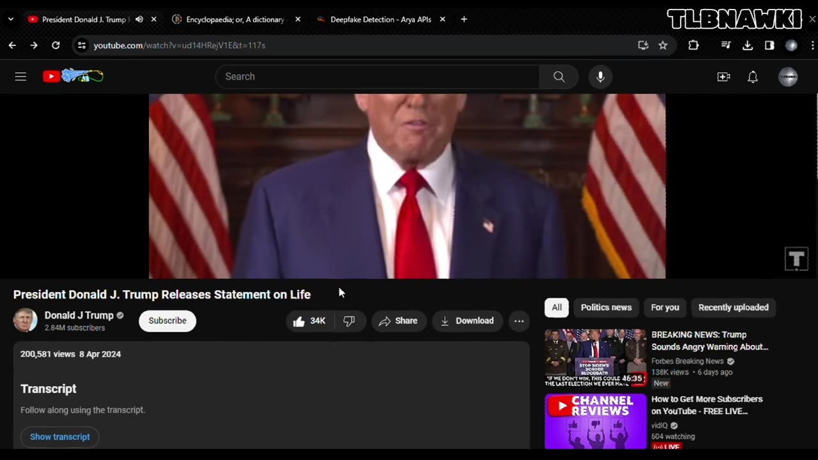Open the Channel Reviews video thumbnail
This screenshot has height=460, width=818.
pos(595,422)
